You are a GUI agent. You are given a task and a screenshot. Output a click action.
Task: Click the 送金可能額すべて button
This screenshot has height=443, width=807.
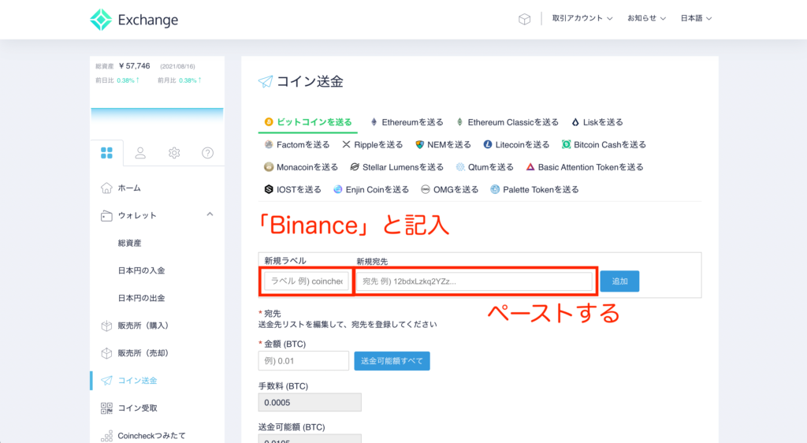[x=392, y=361]
